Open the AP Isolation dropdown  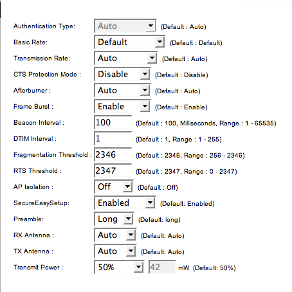(x=114, y=187)
